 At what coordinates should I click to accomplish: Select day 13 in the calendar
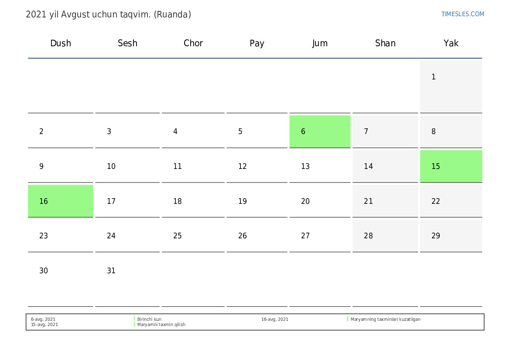[320, 166]
